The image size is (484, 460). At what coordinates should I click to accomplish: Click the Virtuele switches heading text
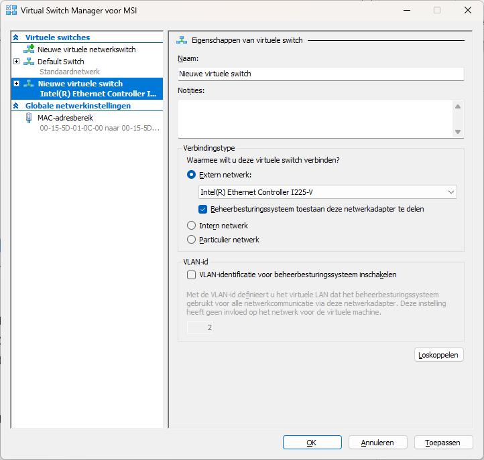pos(58,37)
